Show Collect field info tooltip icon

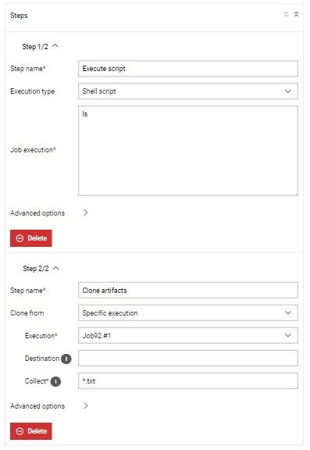pyautogui.click(x=55, y=381)
